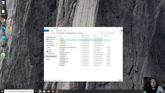Expand the ribbon with the chevron
This screenshot has height=93, width=165.
click(120, 30)
